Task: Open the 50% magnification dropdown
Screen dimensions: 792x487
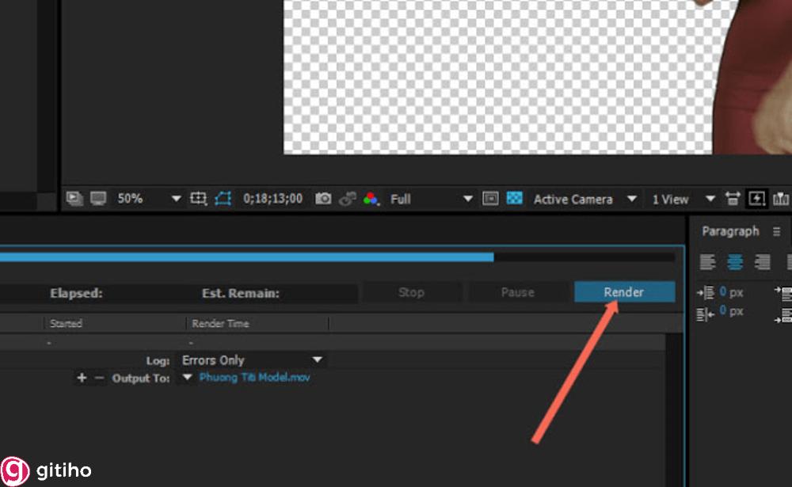Action: (175, 199)
